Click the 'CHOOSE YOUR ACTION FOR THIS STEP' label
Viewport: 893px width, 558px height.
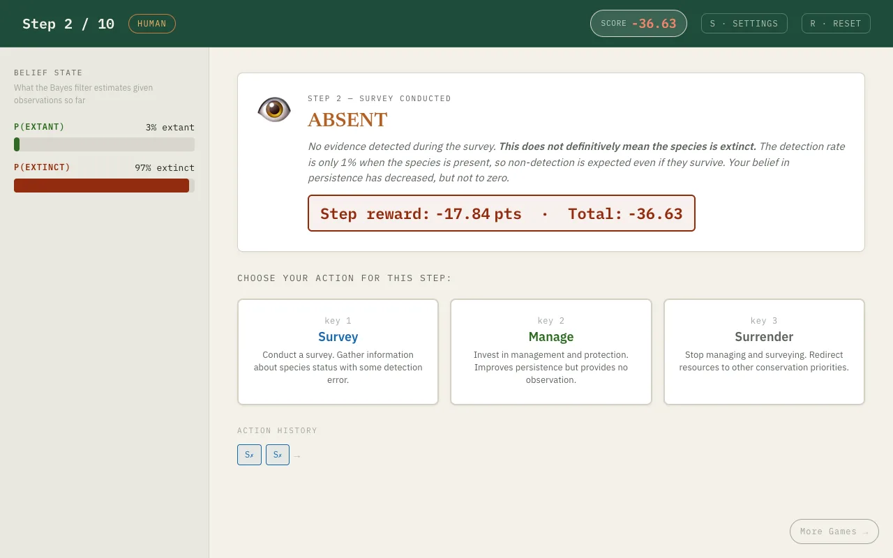[345, 278]
